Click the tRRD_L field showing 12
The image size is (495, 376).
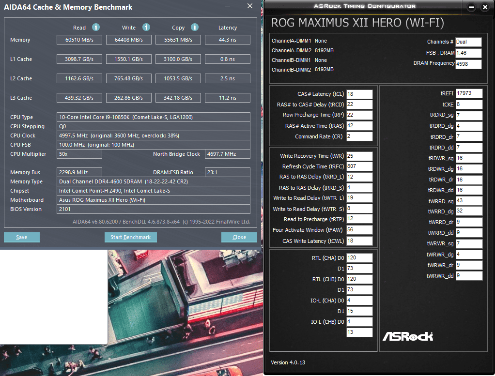[x=359, y=177]
